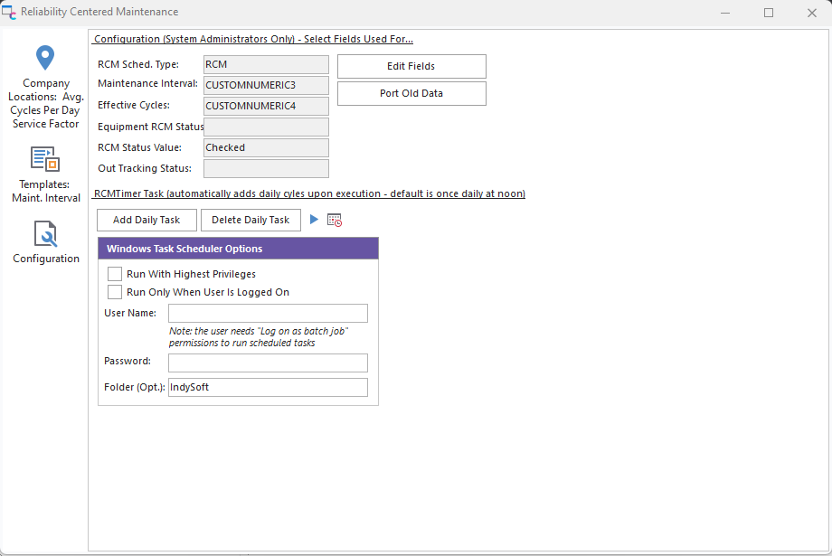Toggle Run Only When User Is Logged On

115,292
